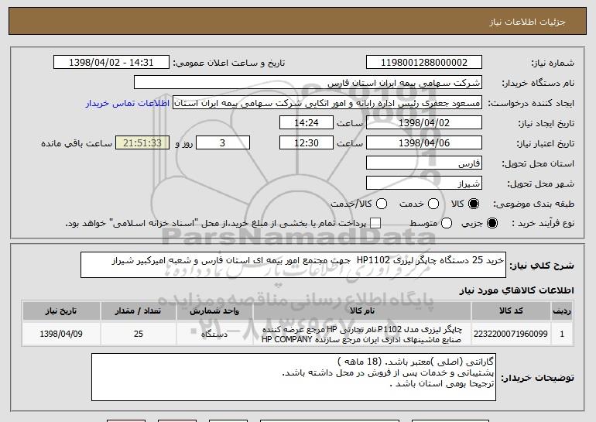
Task: Tick the اسناد خزانه اسلامی payment checkbox
Action: pyautogui.click(x=375, y=223)
